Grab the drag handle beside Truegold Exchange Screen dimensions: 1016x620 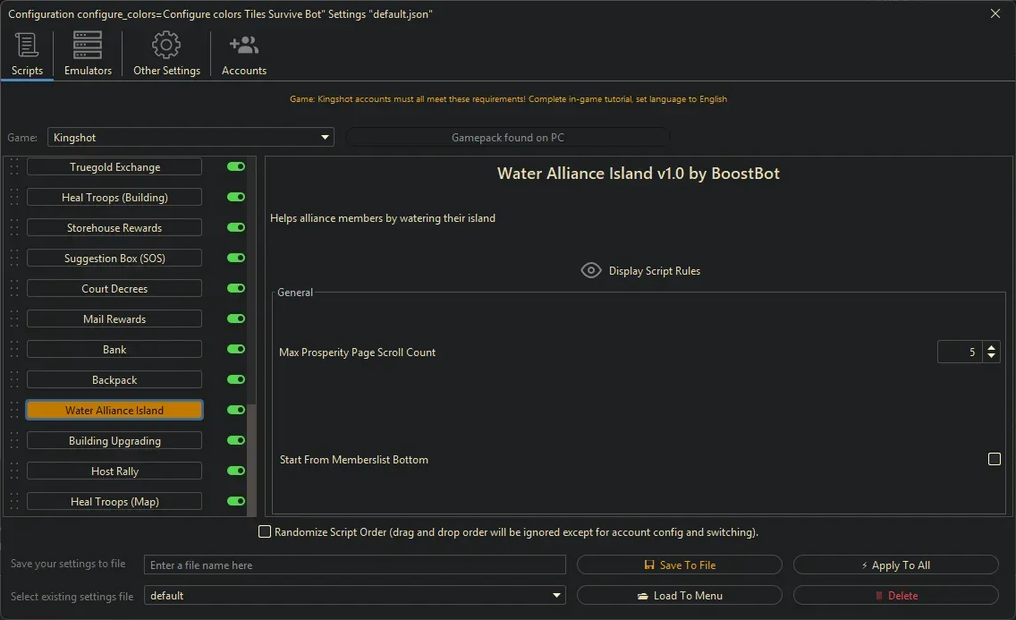14,167
